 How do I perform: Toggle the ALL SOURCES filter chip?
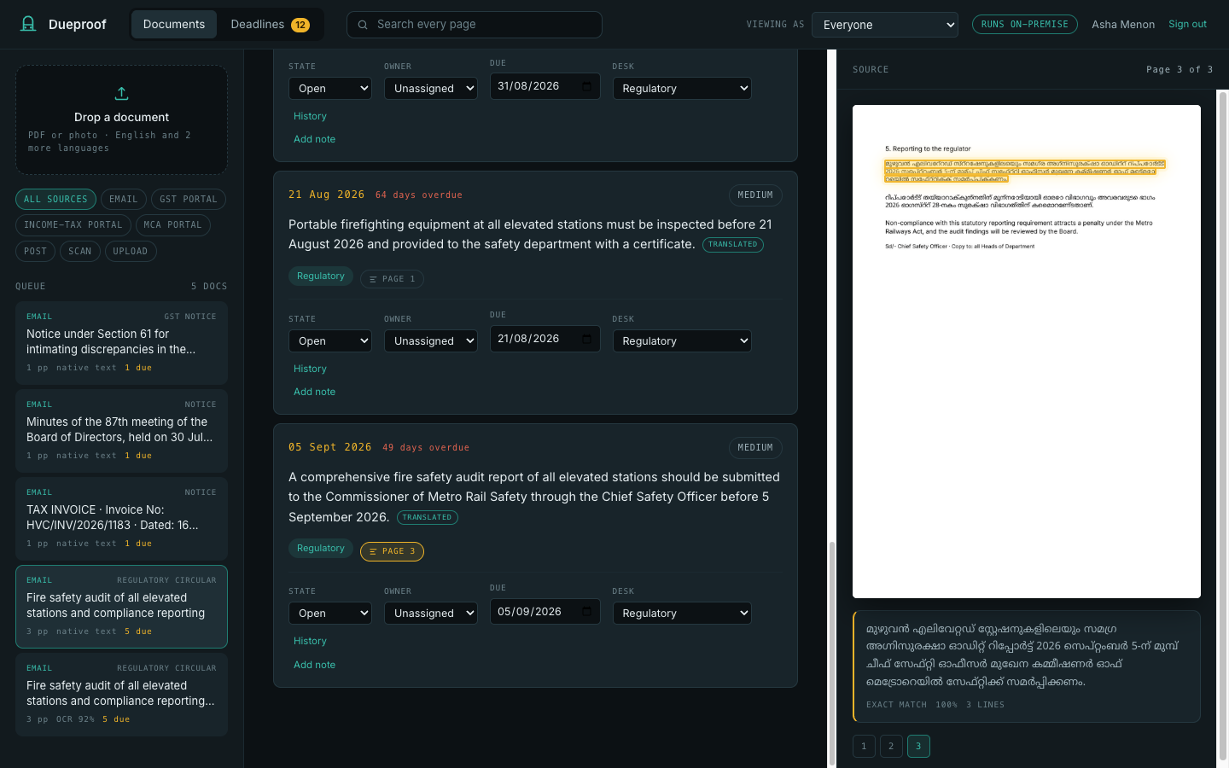(55, 199)
